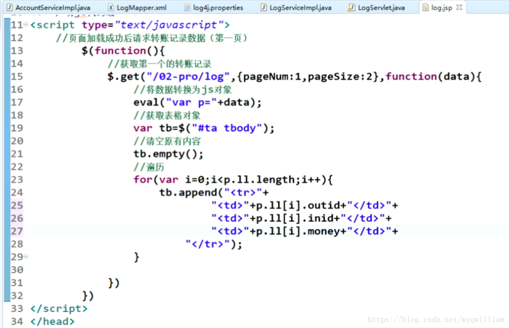Click p.ll.length in the for loop

(259, 180)
